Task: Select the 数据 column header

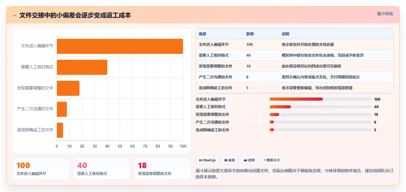Action: click(x=250, y=34)
